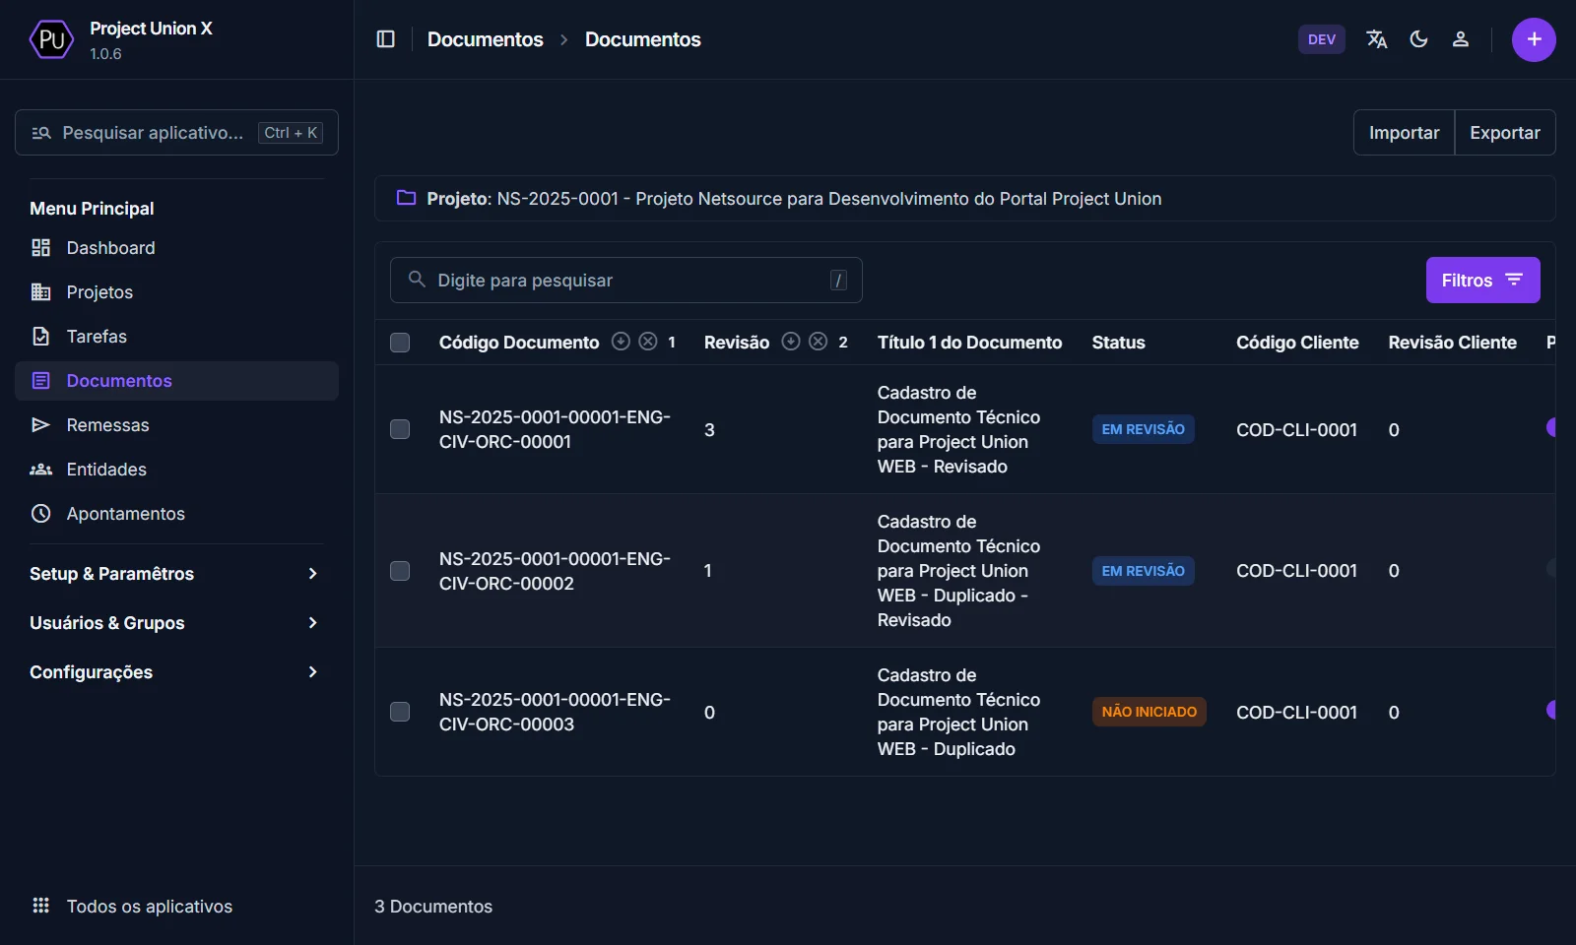The height and width of the screenshot is (945, 1576).
Task: Click sort arrow icon on Código Documento column
Action: (x=621, y=342)
